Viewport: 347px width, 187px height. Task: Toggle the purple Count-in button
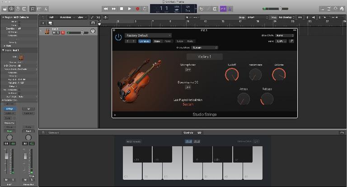[x=223, y=9]
